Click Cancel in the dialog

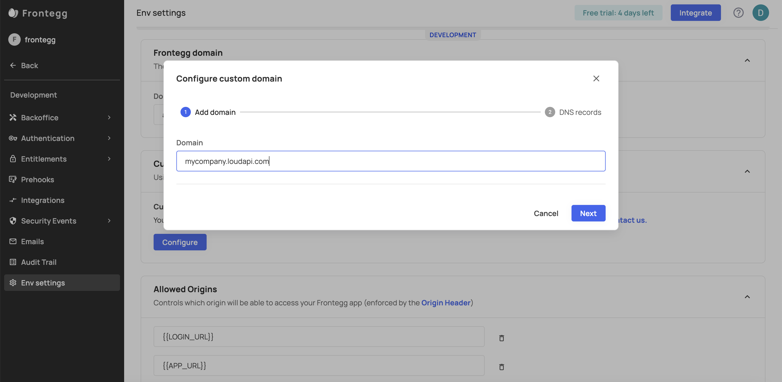pos(546,213)
